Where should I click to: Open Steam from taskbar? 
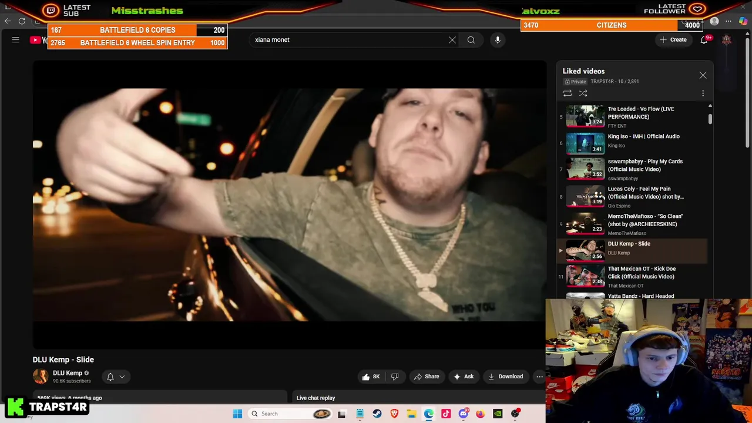coord(377,414)
